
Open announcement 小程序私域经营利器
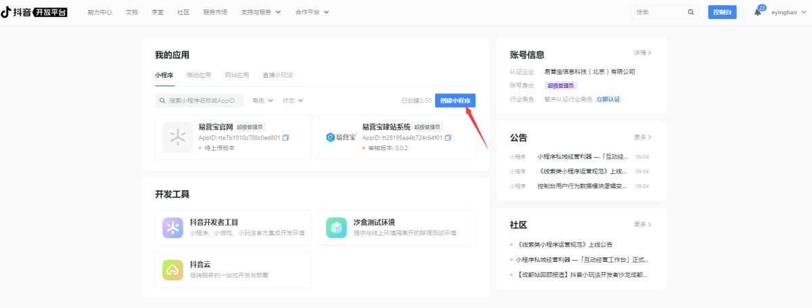(x=582, y=156)
